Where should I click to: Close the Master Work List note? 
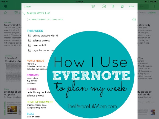click(27, 7)
